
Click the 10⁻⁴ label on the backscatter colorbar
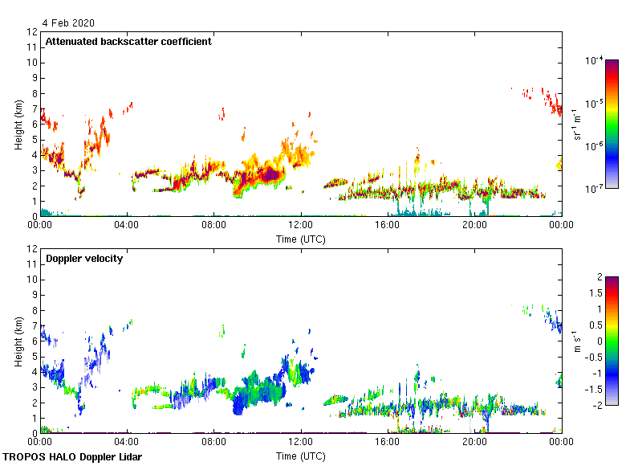593,61
